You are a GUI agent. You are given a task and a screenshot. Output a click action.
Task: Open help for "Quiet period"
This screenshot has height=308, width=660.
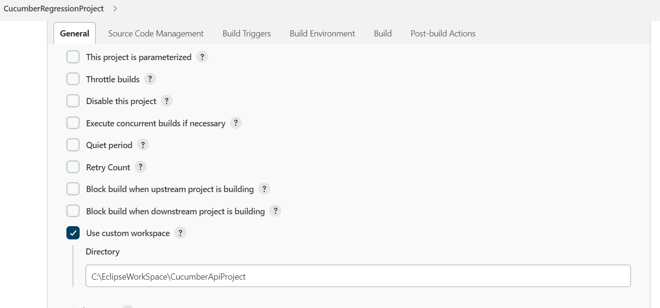coord(143,145)
